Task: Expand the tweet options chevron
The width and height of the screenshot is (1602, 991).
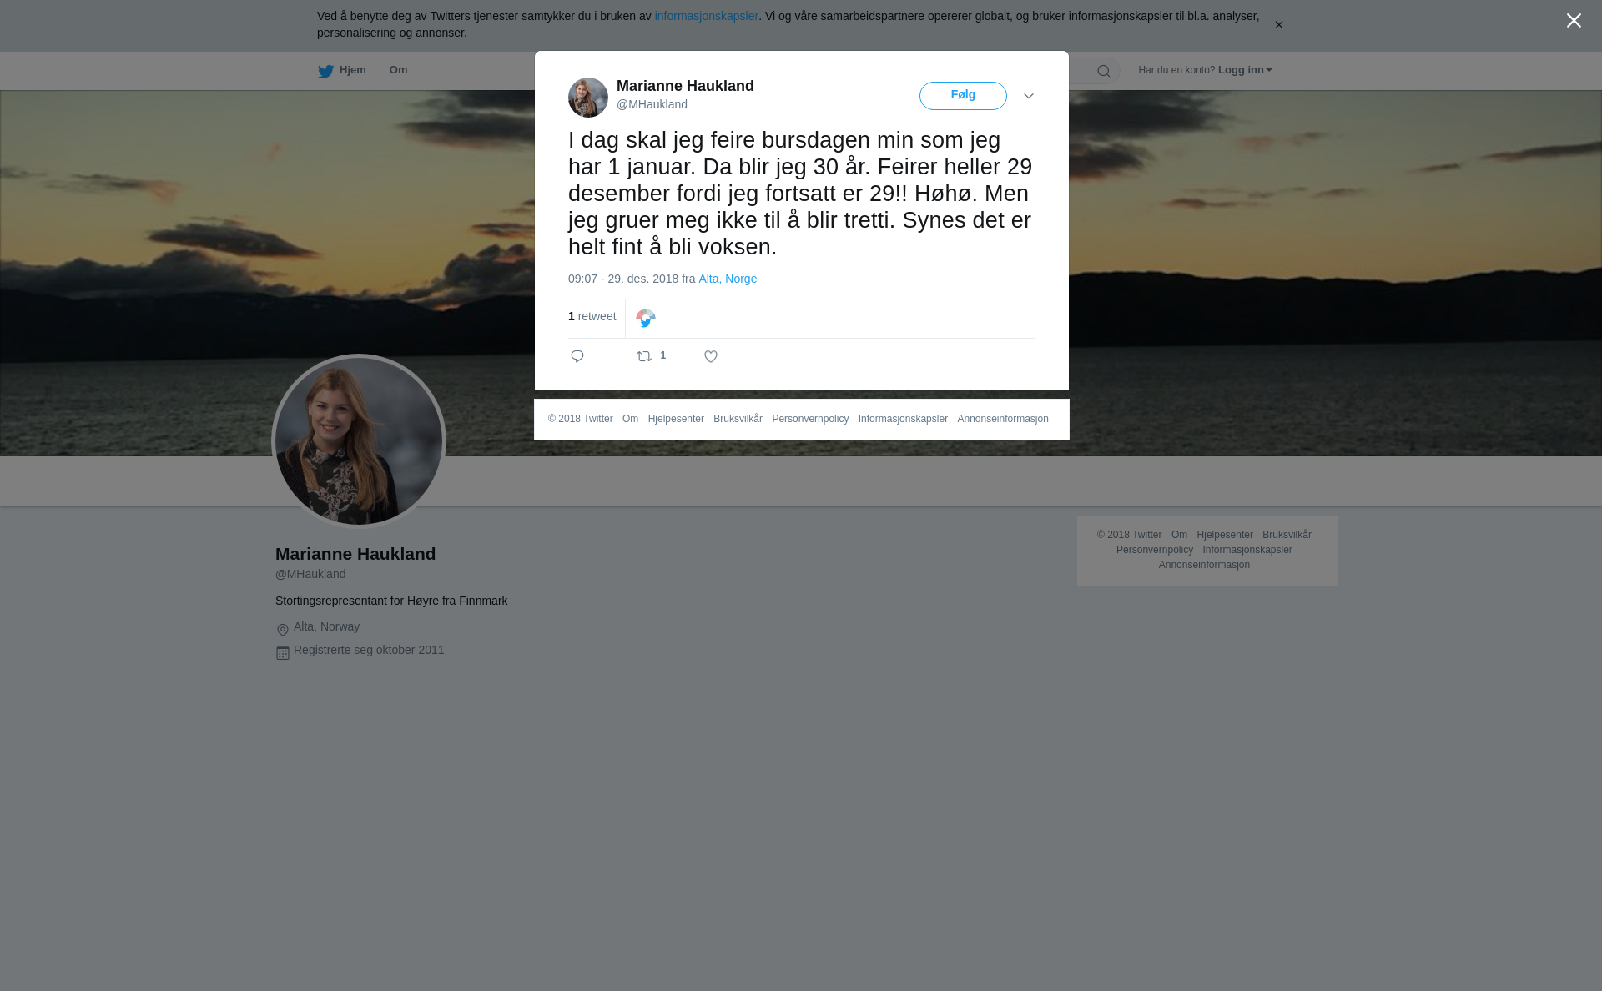Action: (x=1029, y=96)
